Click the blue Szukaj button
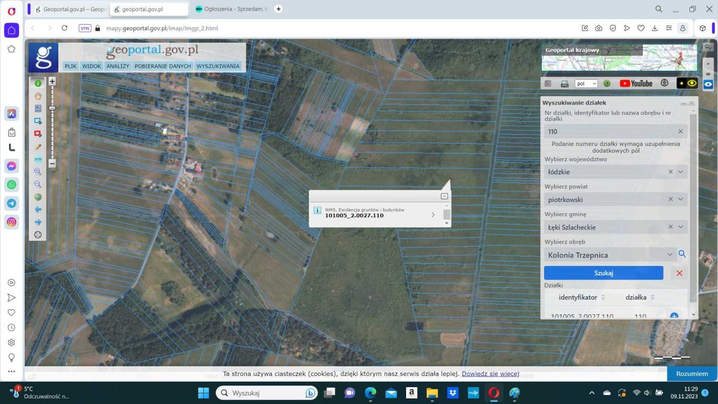 (604, 273)
